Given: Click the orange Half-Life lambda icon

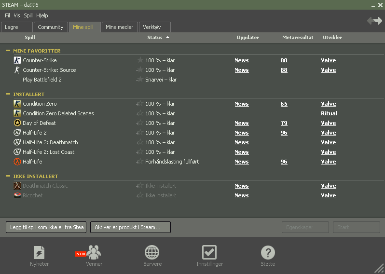Looking at the screenshot, I should point(17,162).
